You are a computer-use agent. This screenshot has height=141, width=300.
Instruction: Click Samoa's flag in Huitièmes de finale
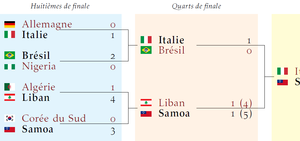(x=10, y=129)
